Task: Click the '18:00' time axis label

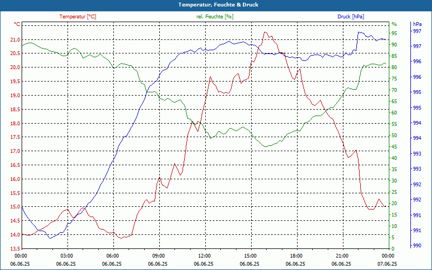Action: 295,256
